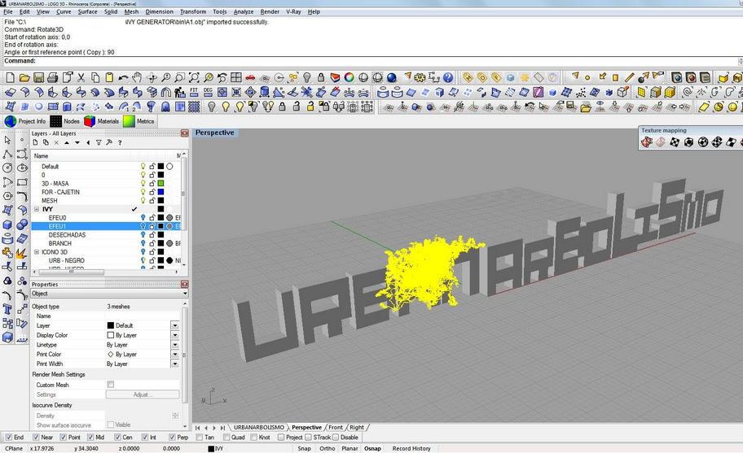Select the Pan hand tool
Image resolution: width=743 pixels, height=453 pixels.
(138, 77)
